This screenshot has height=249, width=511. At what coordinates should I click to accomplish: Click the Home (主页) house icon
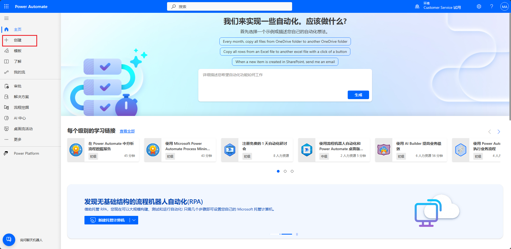pyautogui.click(x=6, y=29)
